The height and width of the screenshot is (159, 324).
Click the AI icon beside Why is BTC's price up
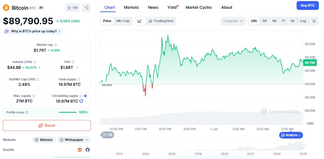click(x=7, y=31)
